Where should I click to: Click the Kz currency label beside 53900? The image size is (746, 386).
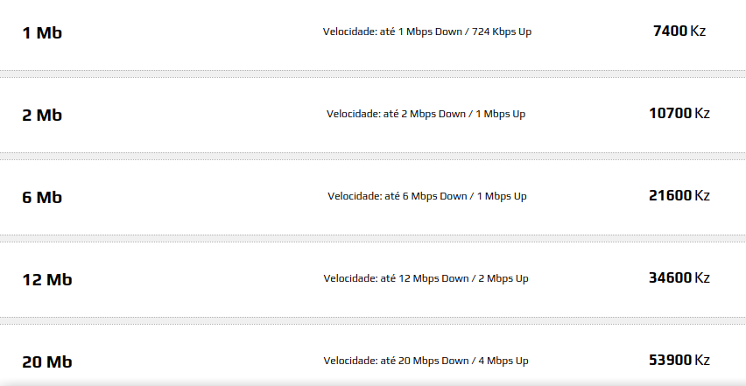(x=702, y=360)
